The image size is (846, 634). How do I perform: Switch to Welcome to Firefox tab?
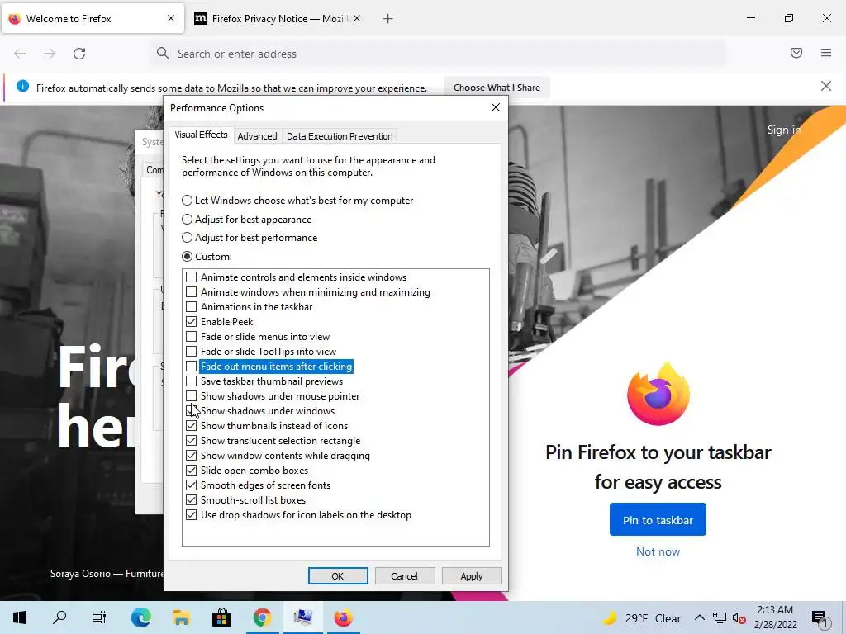(x=93, y=18)
